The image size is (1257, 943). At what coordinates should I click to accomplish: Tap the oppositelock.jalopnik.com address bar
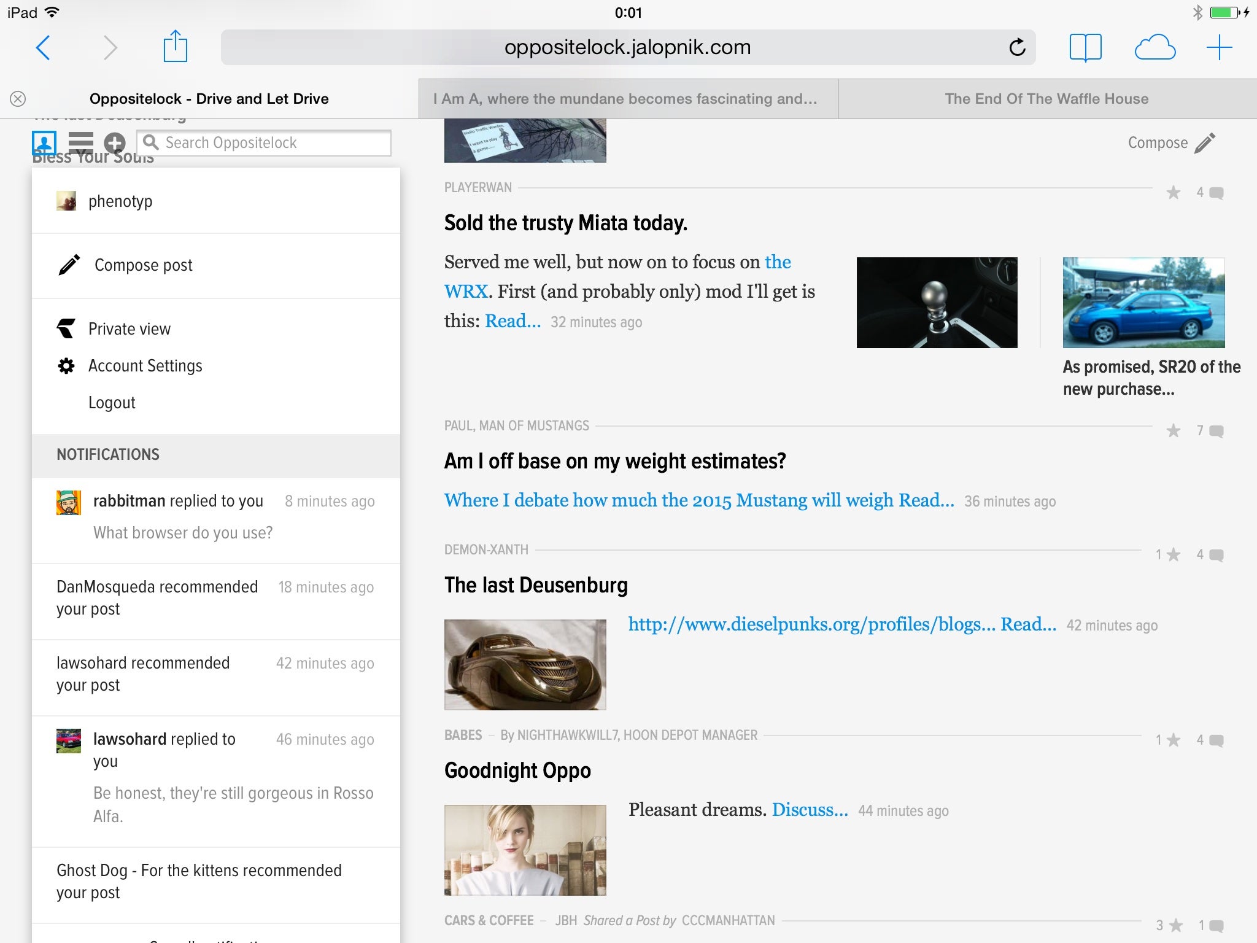[628, 47]
